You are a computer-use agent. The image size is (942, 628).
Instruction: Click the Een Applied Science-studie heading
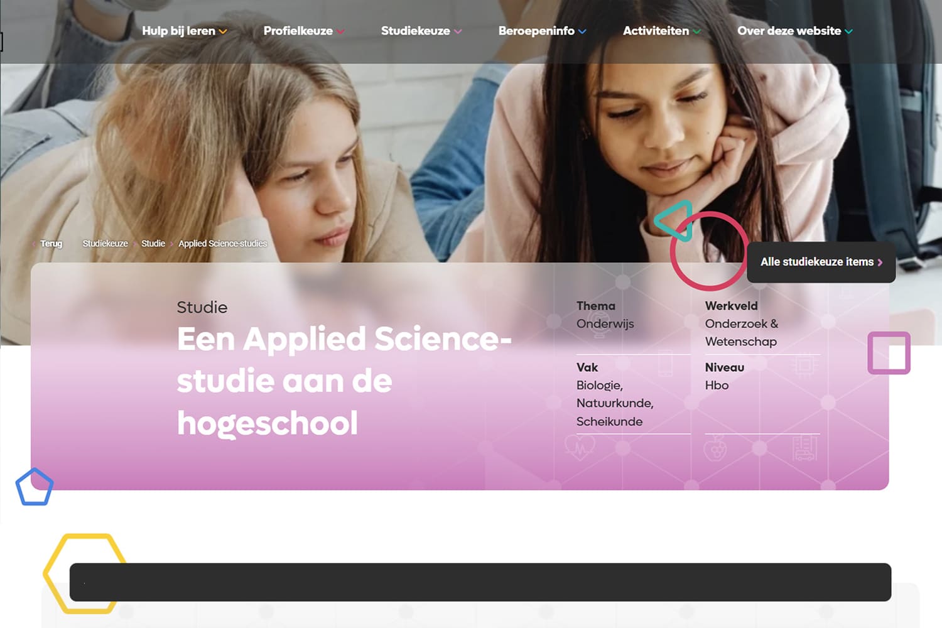[344, 381]
